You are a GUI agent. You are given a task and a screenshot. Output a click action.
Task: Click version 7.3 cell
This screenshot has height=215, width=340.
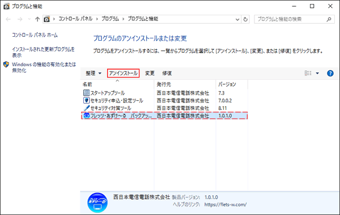coord(222,93)
